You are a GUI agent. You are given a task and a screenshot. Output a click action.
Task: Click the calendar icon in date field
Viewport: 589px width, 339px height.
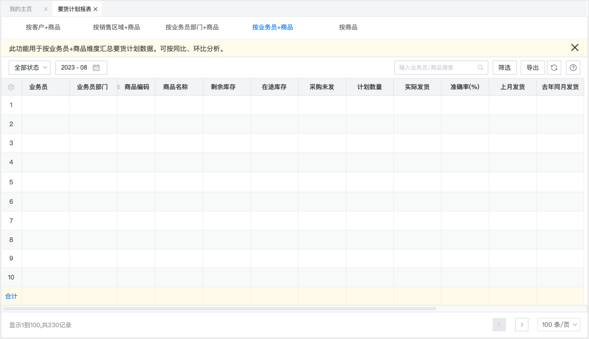point(96,68)
